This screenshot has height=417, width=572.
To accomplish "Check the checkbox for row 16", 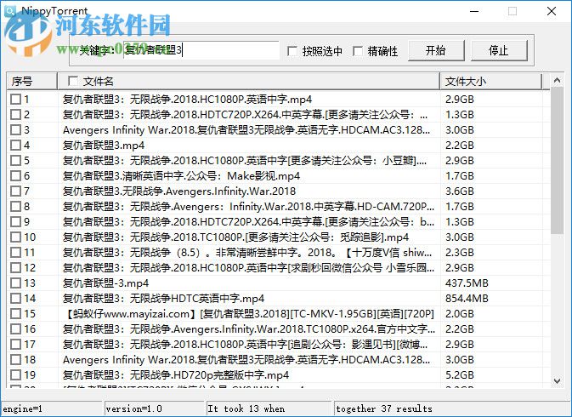I will pyautogui.click(x=15, y=329).
